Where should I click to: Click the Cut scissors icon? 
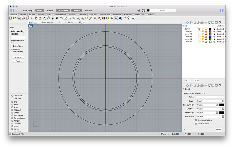pyautogui.click(x=32, y=18)
